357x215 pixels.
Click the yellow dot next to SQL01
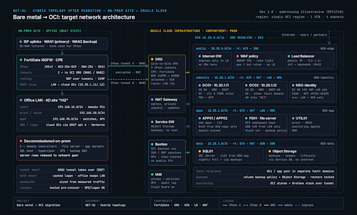coord(199,151)
